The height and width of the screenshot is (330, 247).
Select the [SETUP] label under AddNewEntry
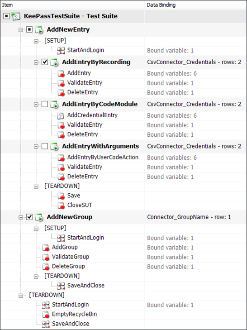tap(55, 40)
